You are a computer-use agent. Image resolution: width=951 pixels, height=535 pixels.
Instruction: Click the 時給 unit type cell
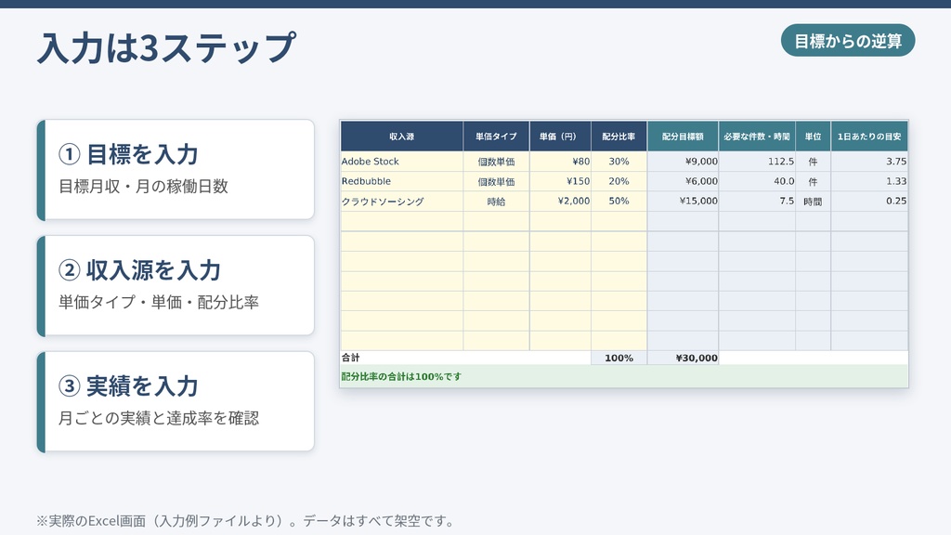point(496,202)
